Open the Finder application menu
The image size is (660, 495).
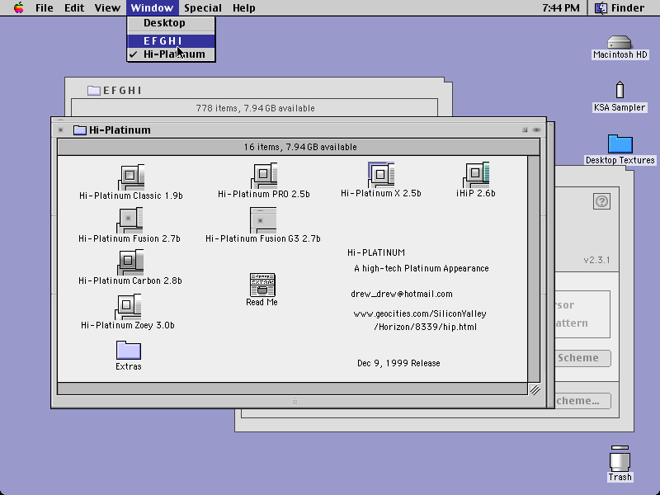click(620, 7)
